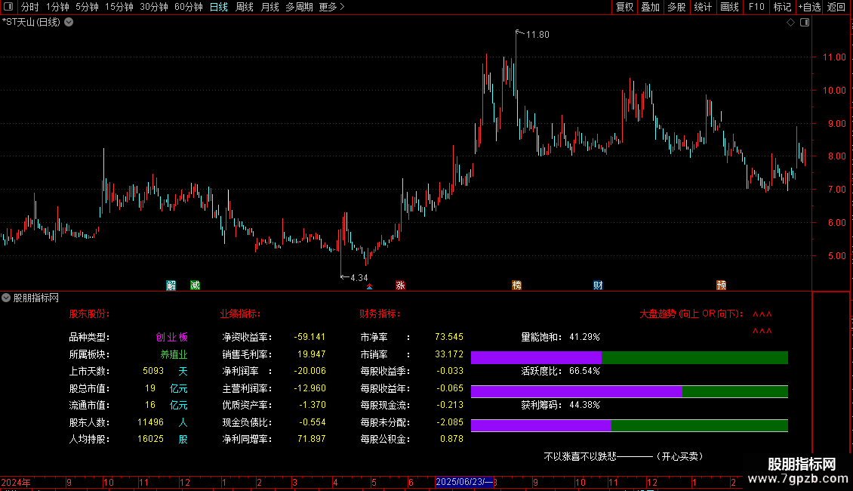Click the 解 event marker icon
Image resolution: width=853 pixels, height=491 pixels.
pyautogui.click(x=171, y=286)
